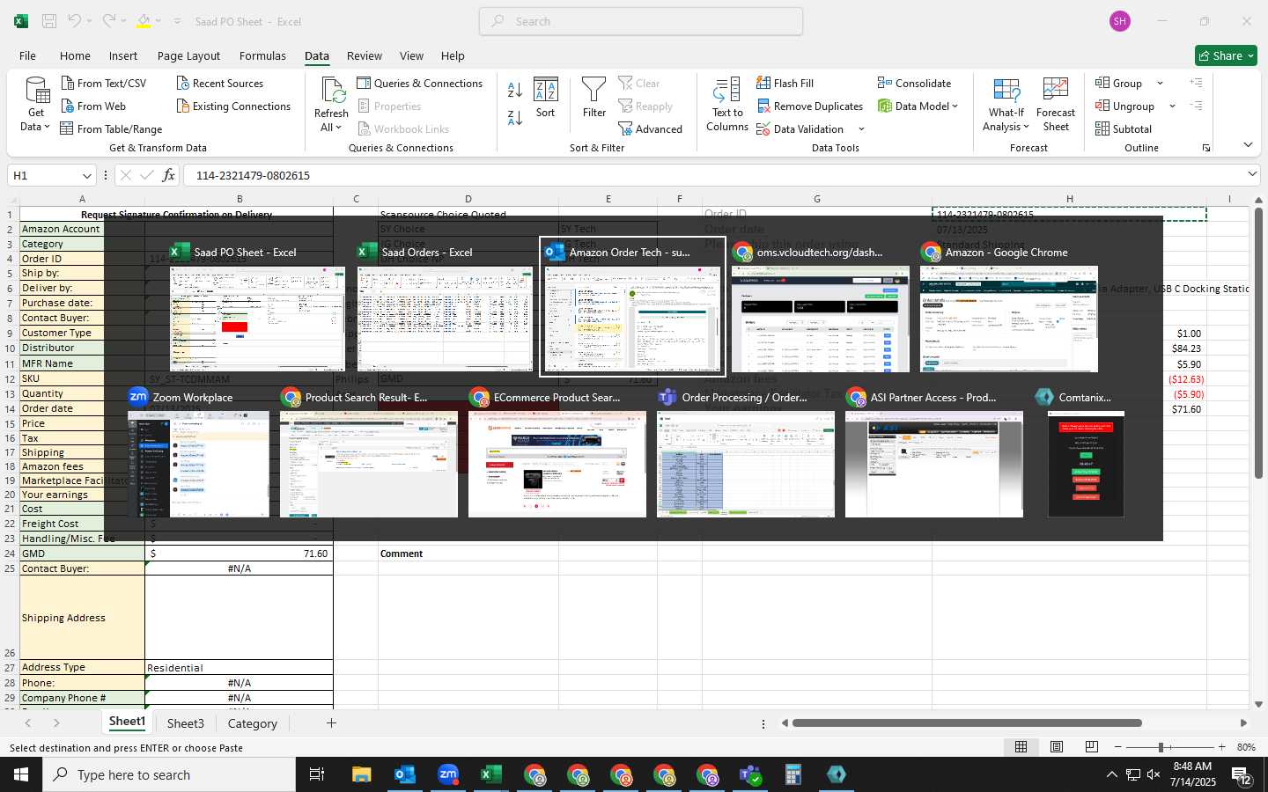Image resolution: width=1268 pixels, height=792 pixels.
Task: Open Zoom from the taskbar
Action: (x=448, y=774)
